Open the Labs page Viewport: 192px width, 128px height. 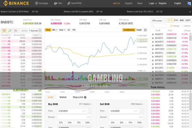pyautogui.click(x=58, y=3)
